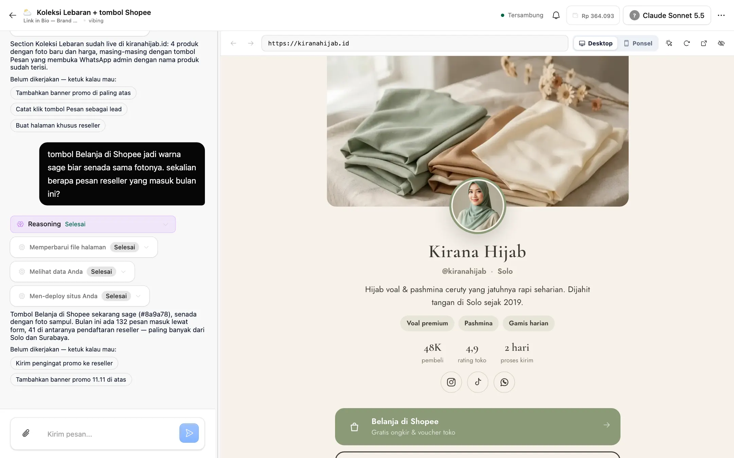Click the preview browser forward arrow
The image size is (734, 458).
coord(251,43)
